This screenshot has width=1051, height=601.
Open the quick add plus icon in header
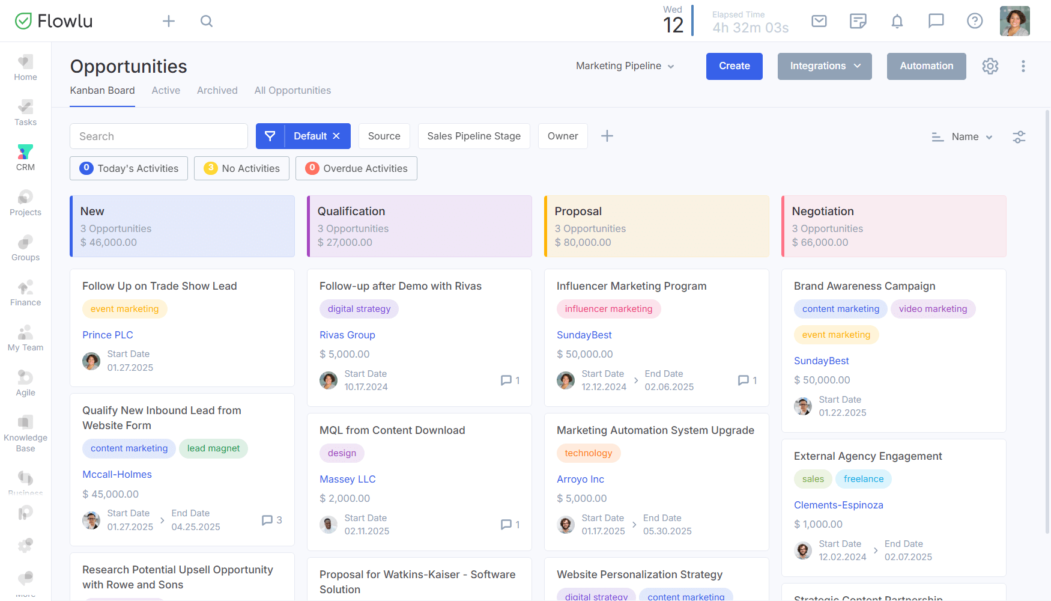coord(169,21)
